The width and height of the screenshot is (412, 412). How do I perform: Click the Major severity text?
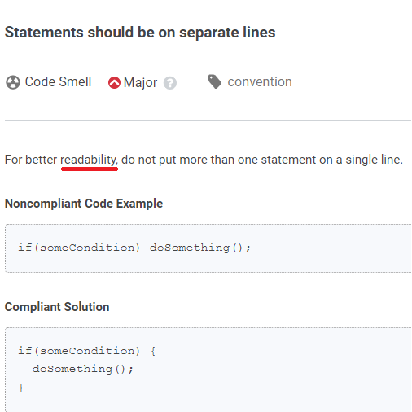[140, 83]
